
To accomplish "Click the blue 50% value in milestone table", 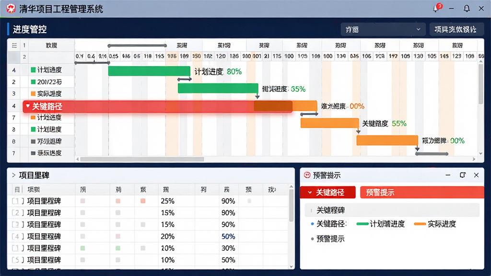I will tap(228, 237).
